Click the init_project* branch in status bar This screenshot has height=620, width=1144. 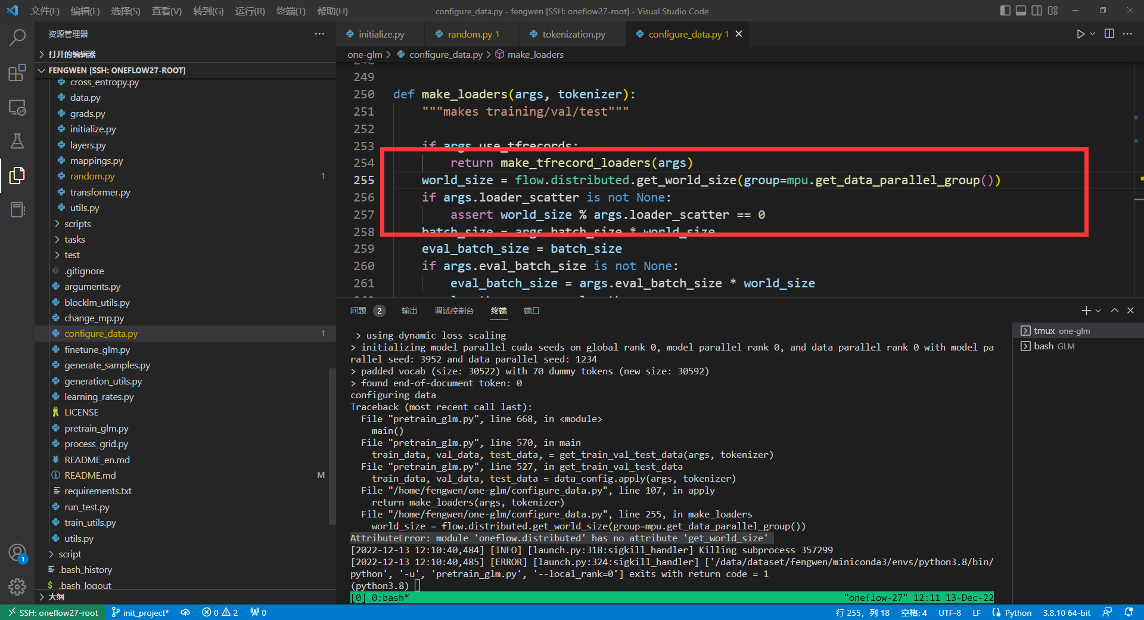[x=140, y=613]
